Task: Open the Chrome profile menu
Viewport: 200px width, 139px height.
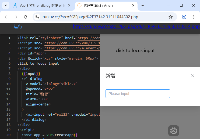Action: 184,17
